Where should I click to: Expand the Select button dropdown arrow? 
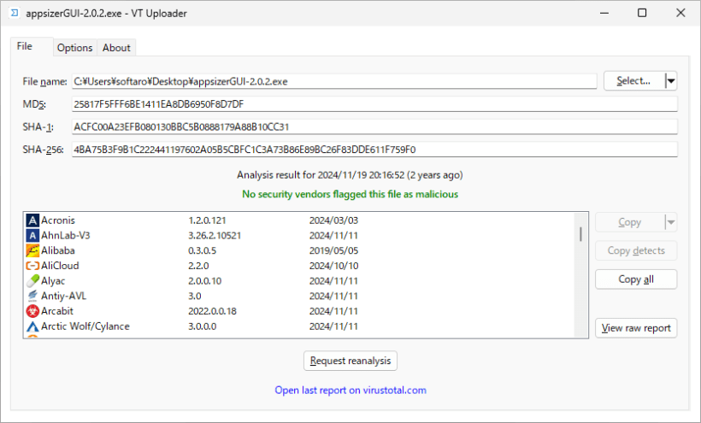(x=671, y=81)
